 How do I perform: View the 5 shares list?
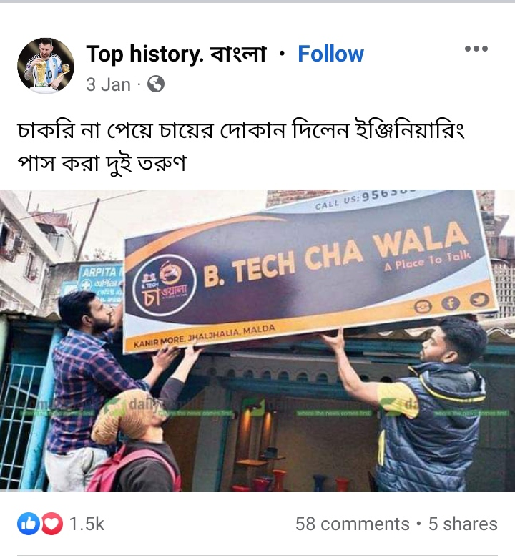pos(463,524)
